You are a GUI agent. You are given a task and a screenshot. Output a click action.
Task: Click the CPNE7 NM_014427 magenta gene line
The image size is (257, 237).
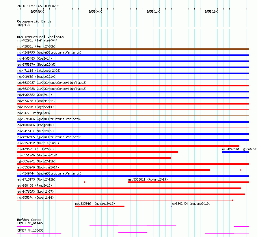click(x=133, y=226)
